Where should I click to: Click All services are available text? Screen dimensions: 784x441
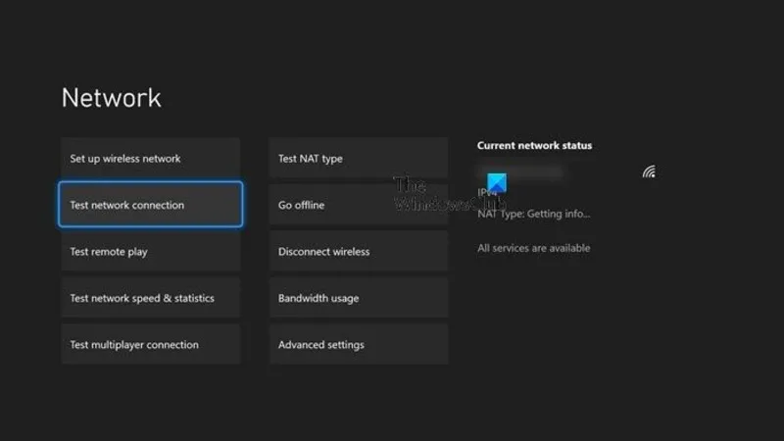pos(533,248)
